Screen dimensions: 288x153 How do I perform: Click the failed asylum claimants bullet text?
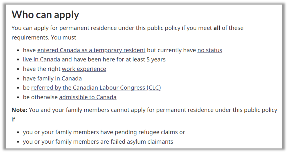pyautogui.click(x=98, y=142)
